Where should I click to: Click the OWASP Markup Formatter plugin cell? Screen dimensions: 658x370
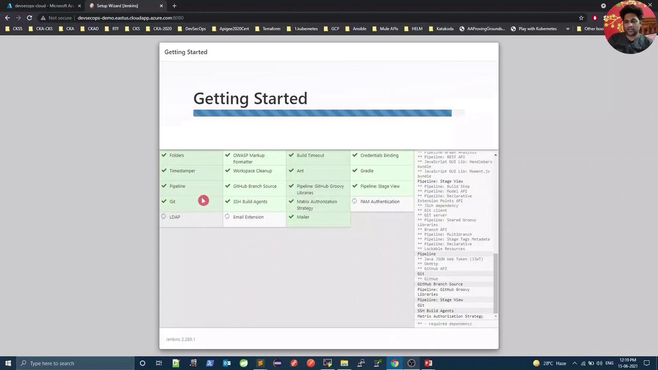(x=254, y=158)
